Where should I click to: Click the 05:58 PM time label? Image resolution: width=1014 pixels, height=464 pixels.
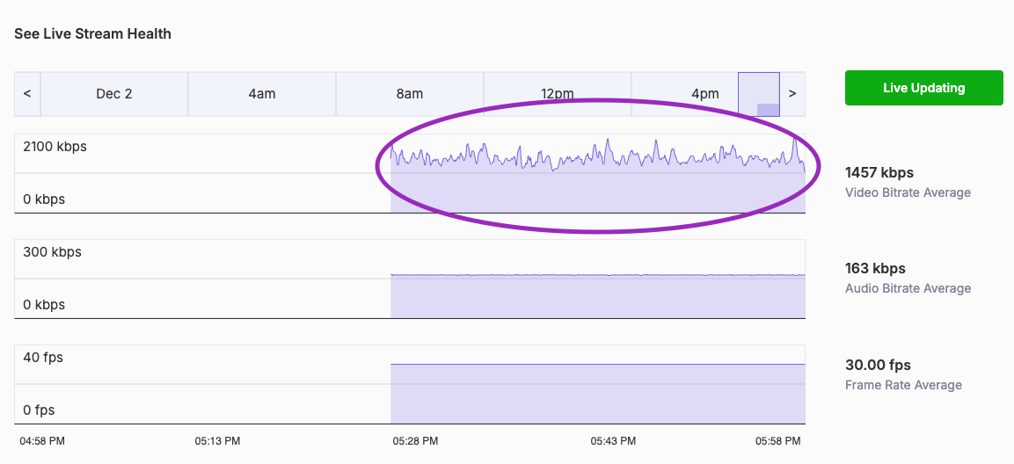click(x=778, y=441)
